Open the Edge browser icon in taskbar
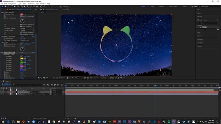This screenshot has height=124, width=221. (8, 122)
